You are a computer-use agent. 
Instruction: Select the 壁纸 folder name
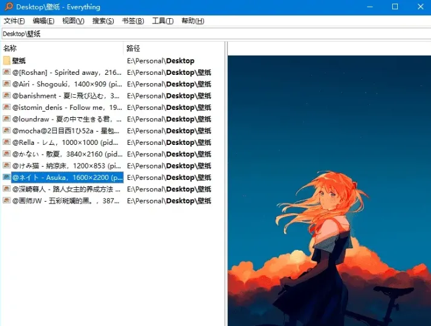point(19,60)
